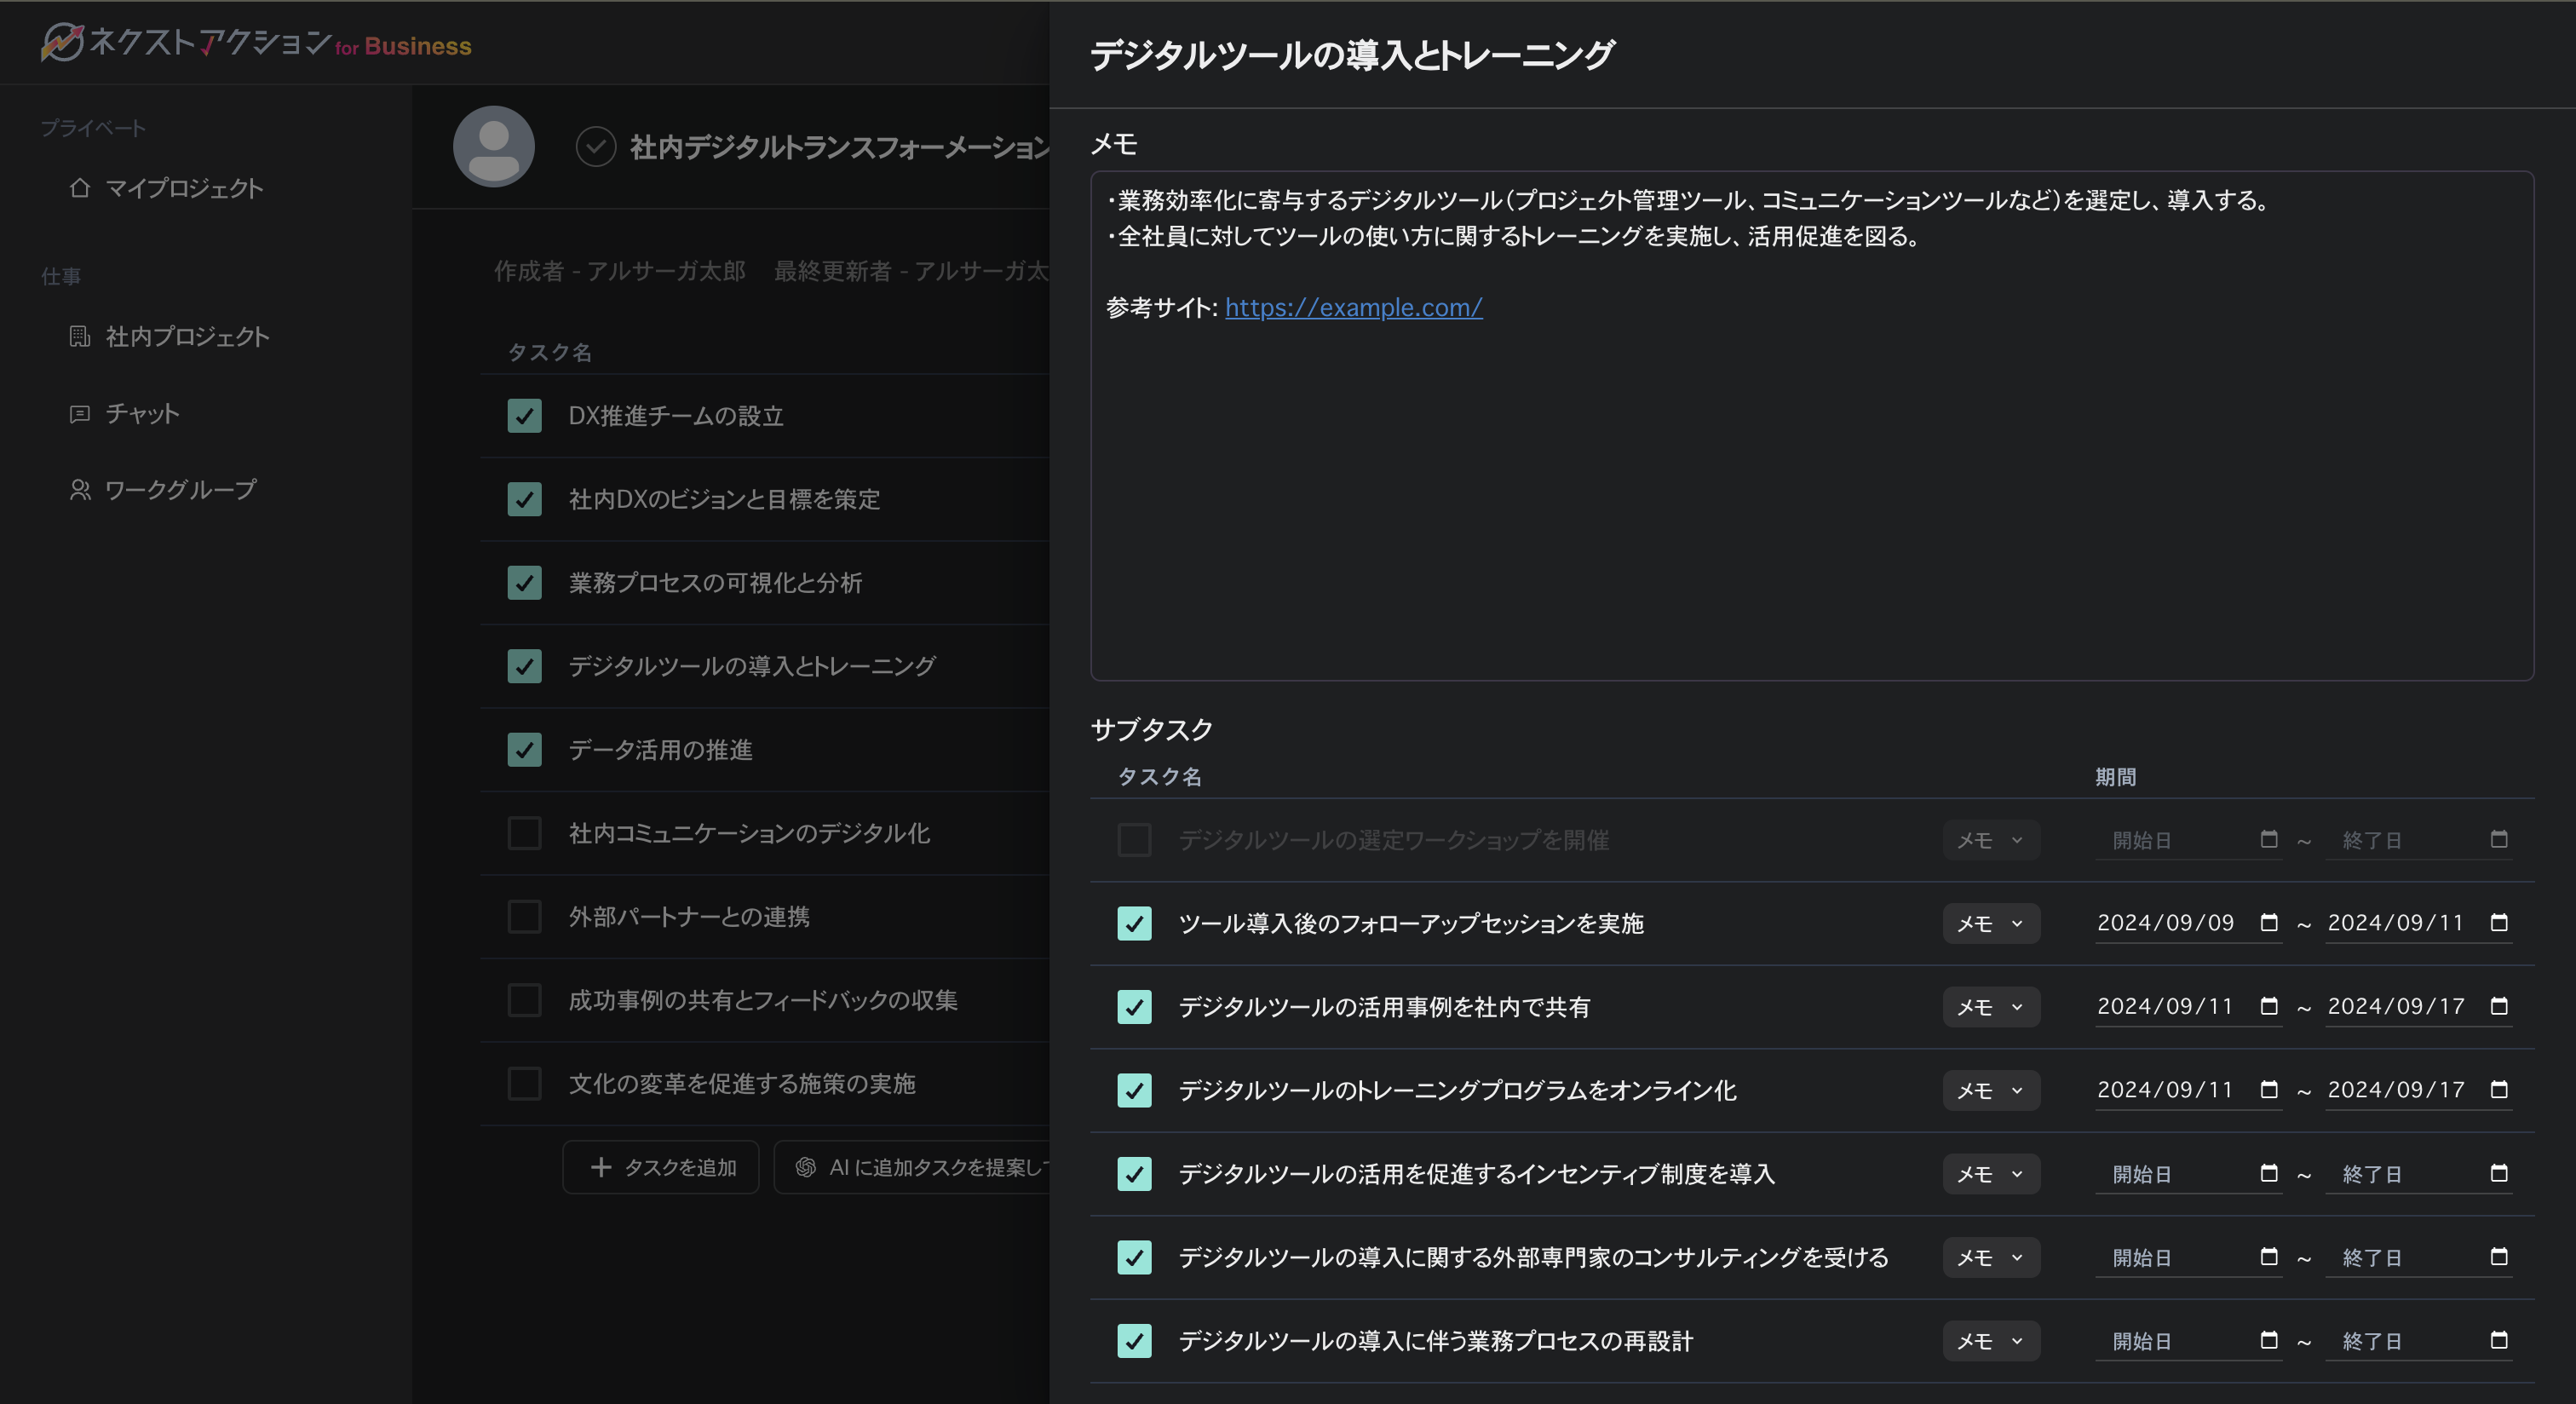The height and width of the screenshot is (1404, 2576).
Task: Click end date 2024/09/11 field
Action: [x=2418, y=923]
